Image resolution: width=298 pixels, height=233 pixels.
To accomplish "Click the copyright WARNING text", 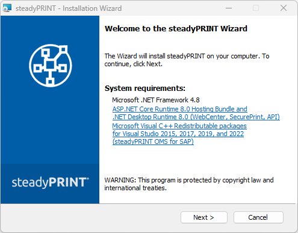I will pyautogui.click(x=189, y=184).
